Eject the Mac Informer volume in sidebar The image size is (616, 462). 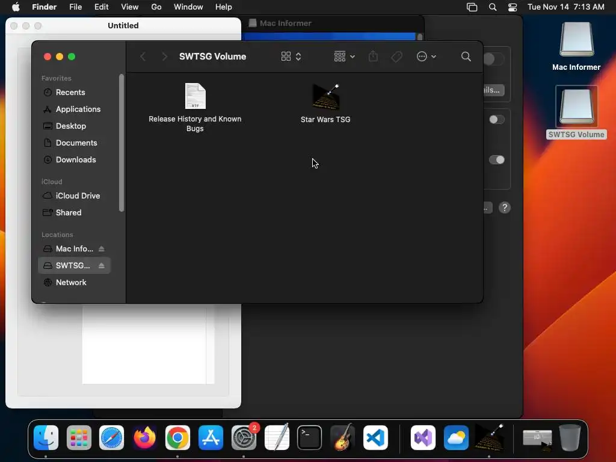[x=101, y=248]
